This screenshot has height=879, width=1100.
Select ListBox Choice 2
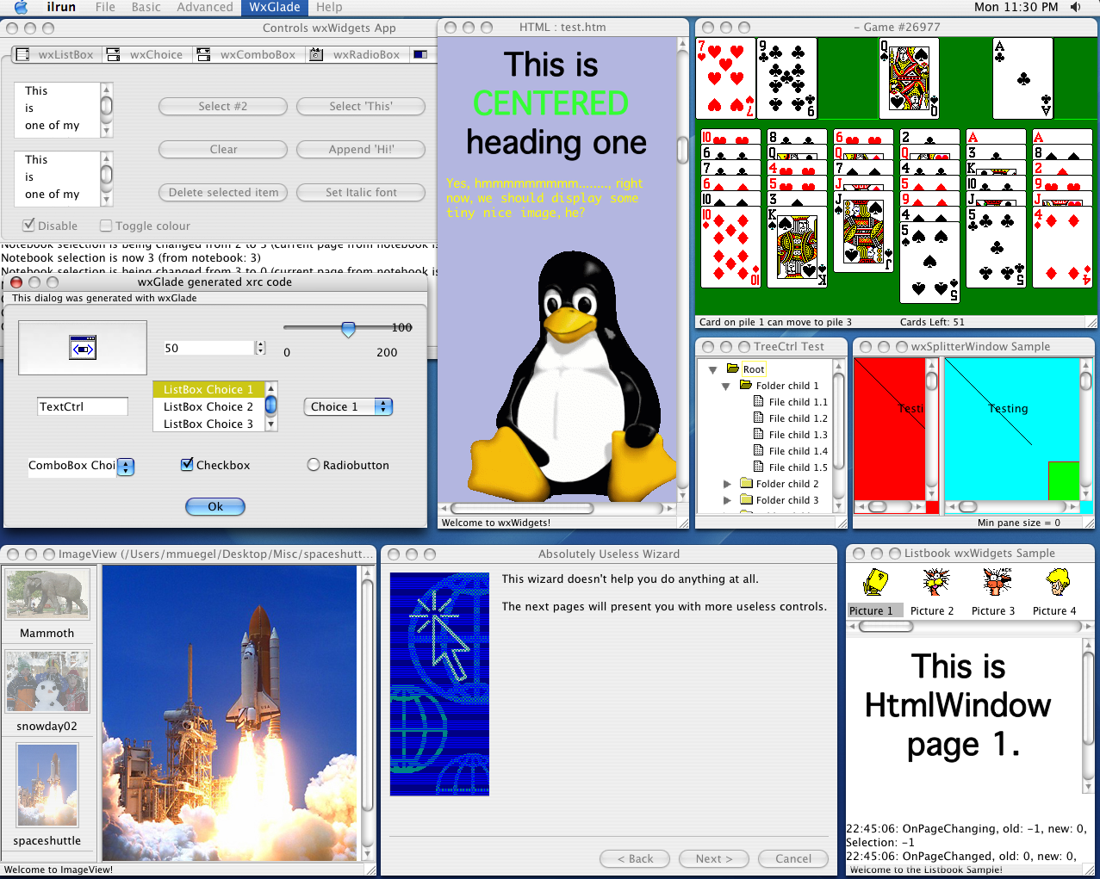pos(208,406)
